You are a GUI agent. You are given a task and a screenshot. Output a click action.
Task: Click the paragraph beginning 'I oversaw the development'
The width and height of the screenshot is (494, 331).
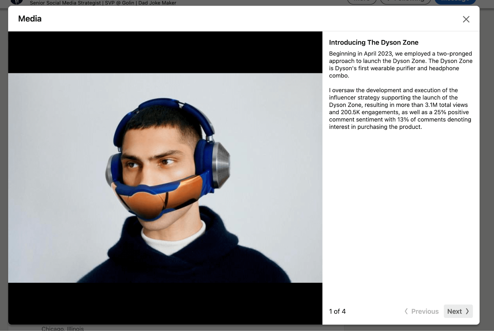[400, 108]
